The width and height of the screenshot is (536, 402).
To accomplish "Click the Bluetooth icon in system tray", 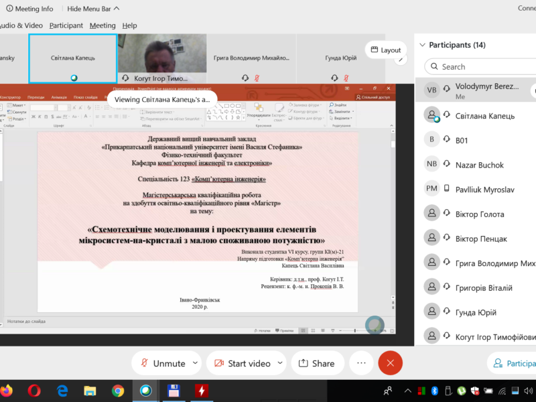I will (x=433, y=390).
